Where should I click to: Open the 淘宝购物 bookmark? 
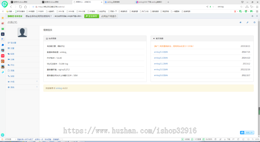click(x=164, y=12)
